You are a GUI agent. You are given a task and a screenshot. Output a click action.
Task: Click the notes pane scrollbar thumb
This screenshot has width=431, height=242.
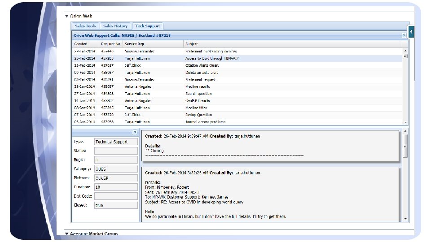(405, 146)
